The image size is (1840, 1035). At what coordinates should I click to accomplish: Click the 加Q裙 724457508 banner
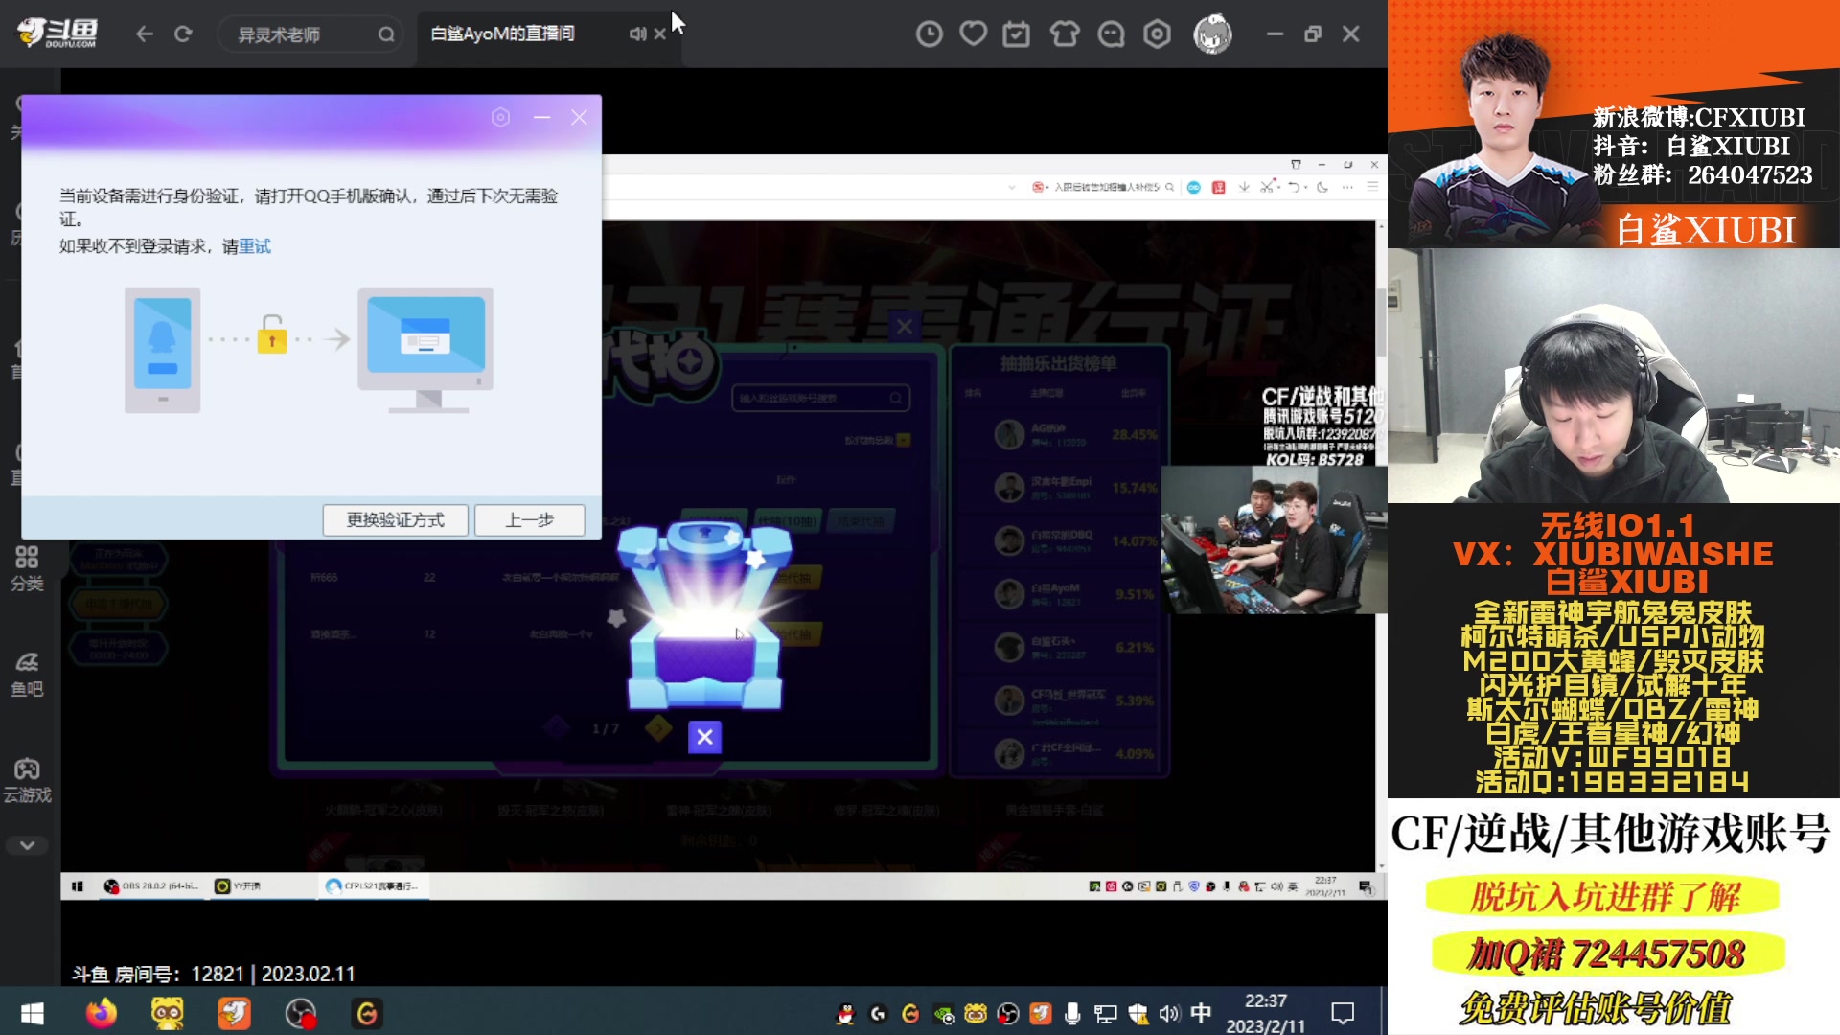point(1606,954)
